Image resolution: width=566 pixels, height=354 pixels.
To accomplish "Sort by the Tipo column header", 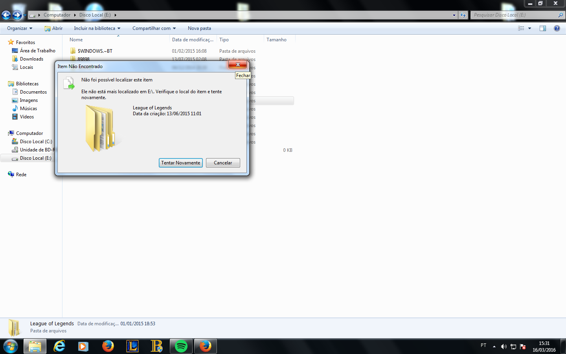I will [x=240, y=40].
